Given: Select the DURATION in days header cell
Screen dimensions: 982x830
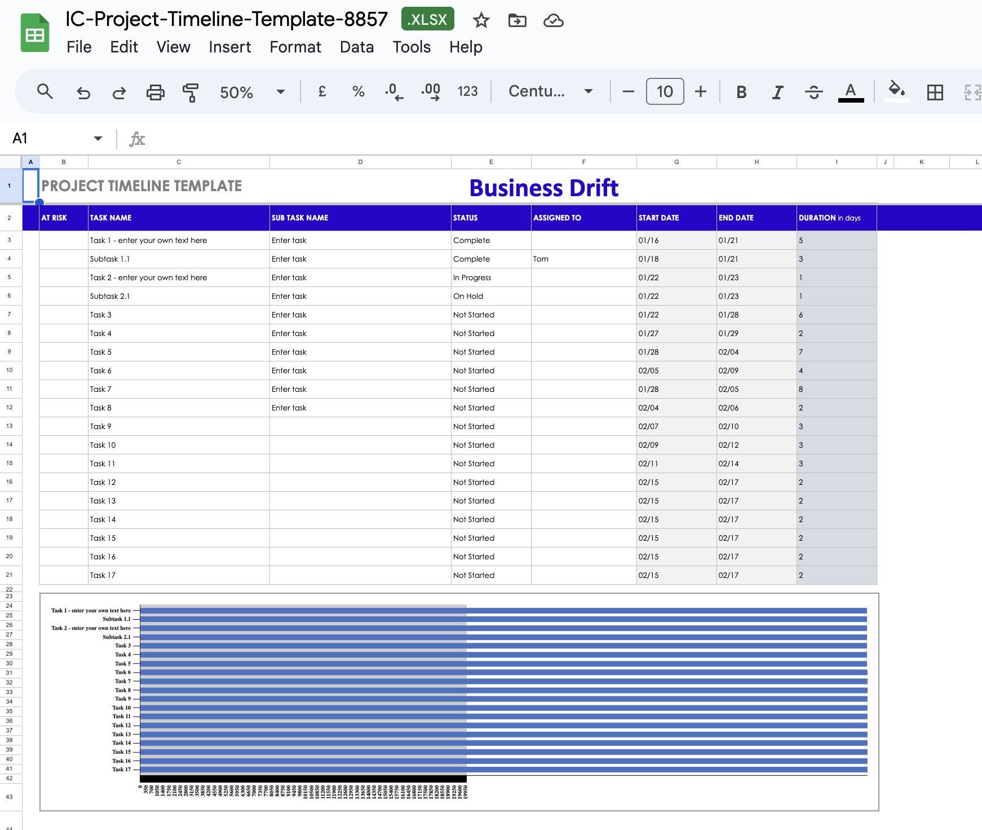Looking at the screenshot, I should coord(837,218).
